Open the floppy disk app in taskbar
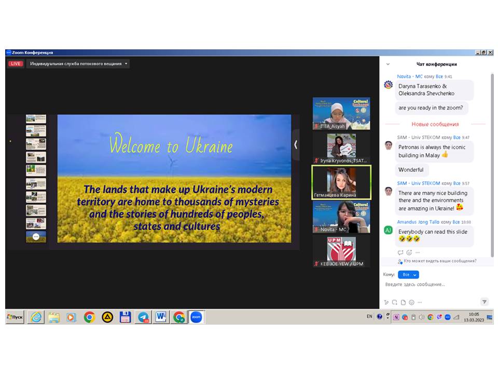Viewport: 498px width, 374px height. (x=125, y=317)
